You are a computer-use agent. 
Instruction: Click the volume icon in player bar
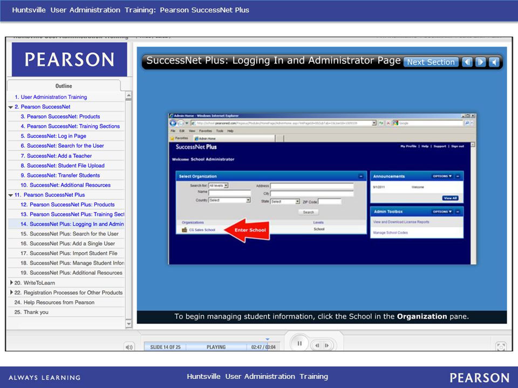(x=129, y=347)
